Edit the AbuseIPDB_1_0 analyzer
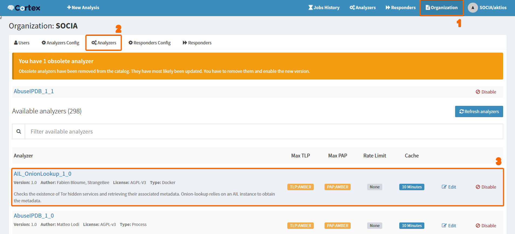This screenshot has width=515, height=234. (449, 226)
